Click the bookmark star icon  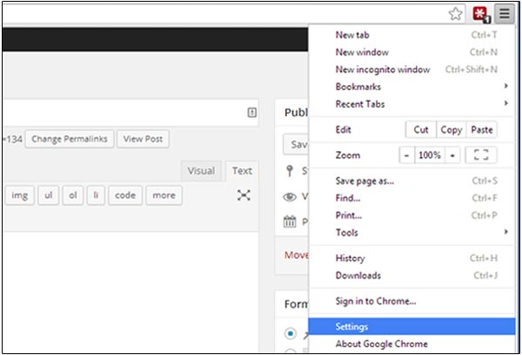(455, 14)
